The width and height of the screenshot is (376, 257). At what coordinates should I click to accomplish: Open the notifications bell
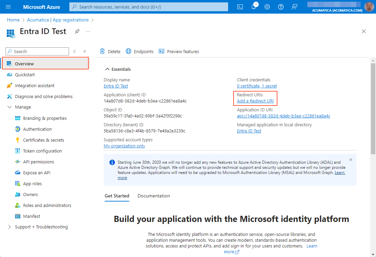click(254, 7)
